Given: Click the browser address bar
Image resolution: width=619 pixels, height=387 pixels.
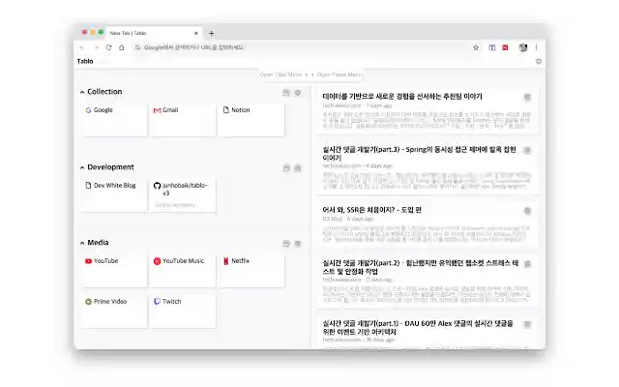Looking at the screenshot, I should 300,47.
